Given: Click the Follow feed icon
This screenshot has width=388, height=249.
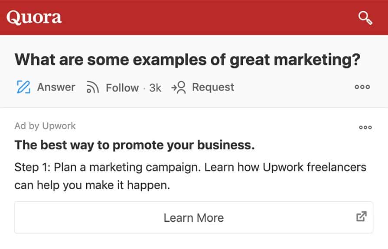Looking at the screenshot, I should [x=93, y=87].
